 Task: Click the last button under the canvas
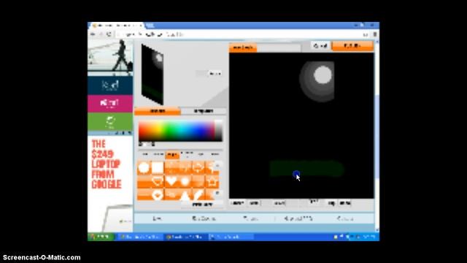pos(345,203)
